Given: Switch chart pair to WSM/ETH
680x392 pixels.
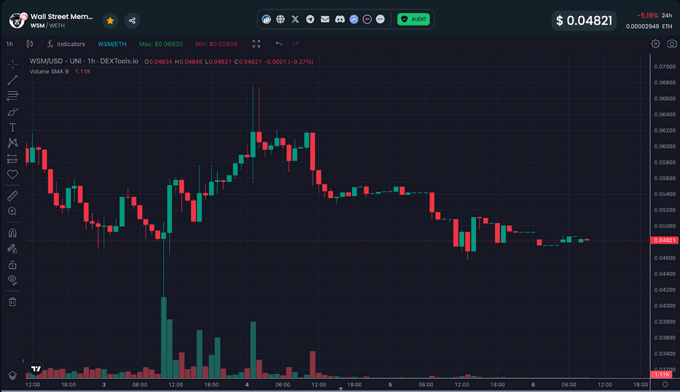Looking at the screenshot, I should click(112, 44).
